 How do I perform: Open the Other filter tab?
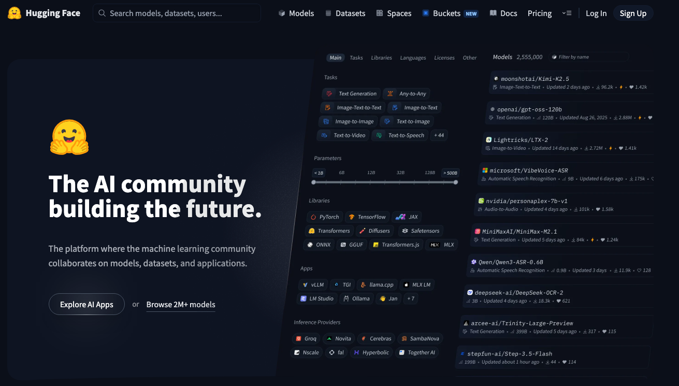(x=470, y=58)
